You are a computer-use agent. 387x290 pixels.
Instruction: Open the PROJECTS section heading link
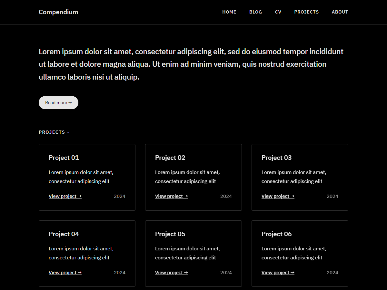click(54, 132)
